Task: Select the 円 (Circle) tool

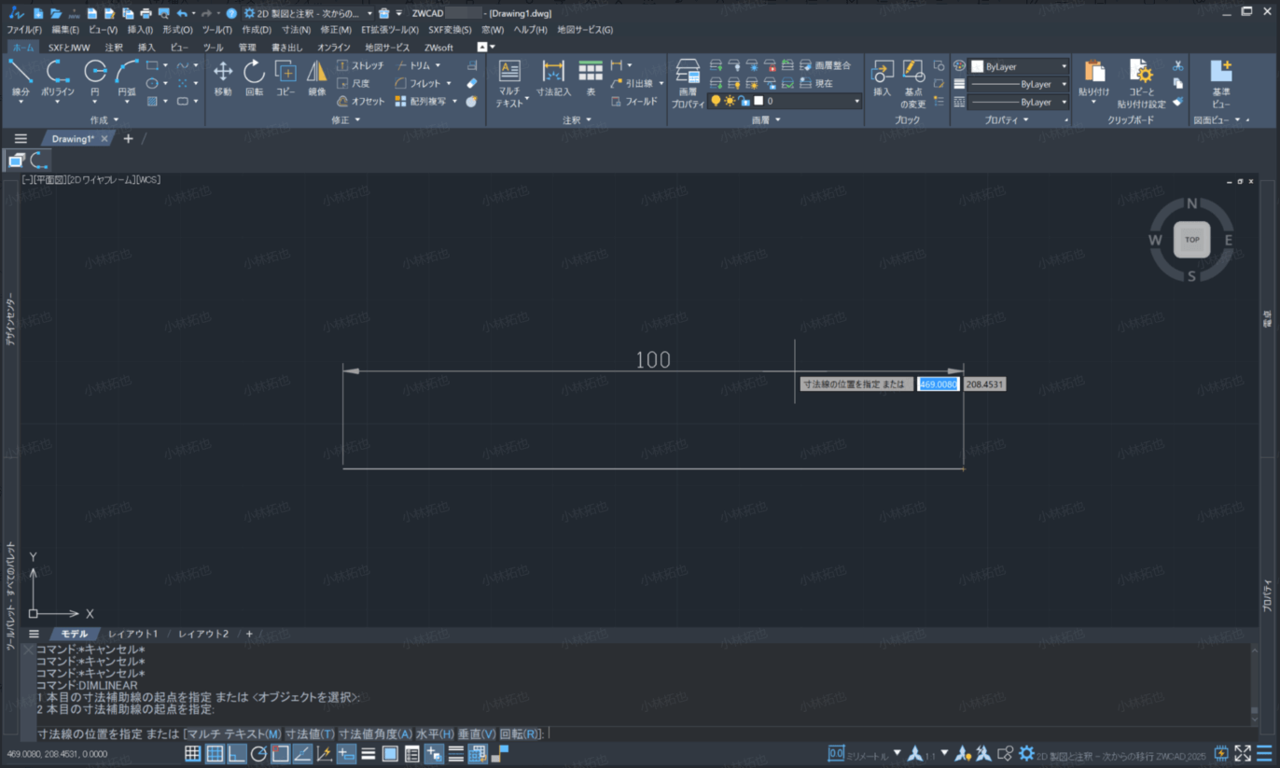Action: coord(95,79)
